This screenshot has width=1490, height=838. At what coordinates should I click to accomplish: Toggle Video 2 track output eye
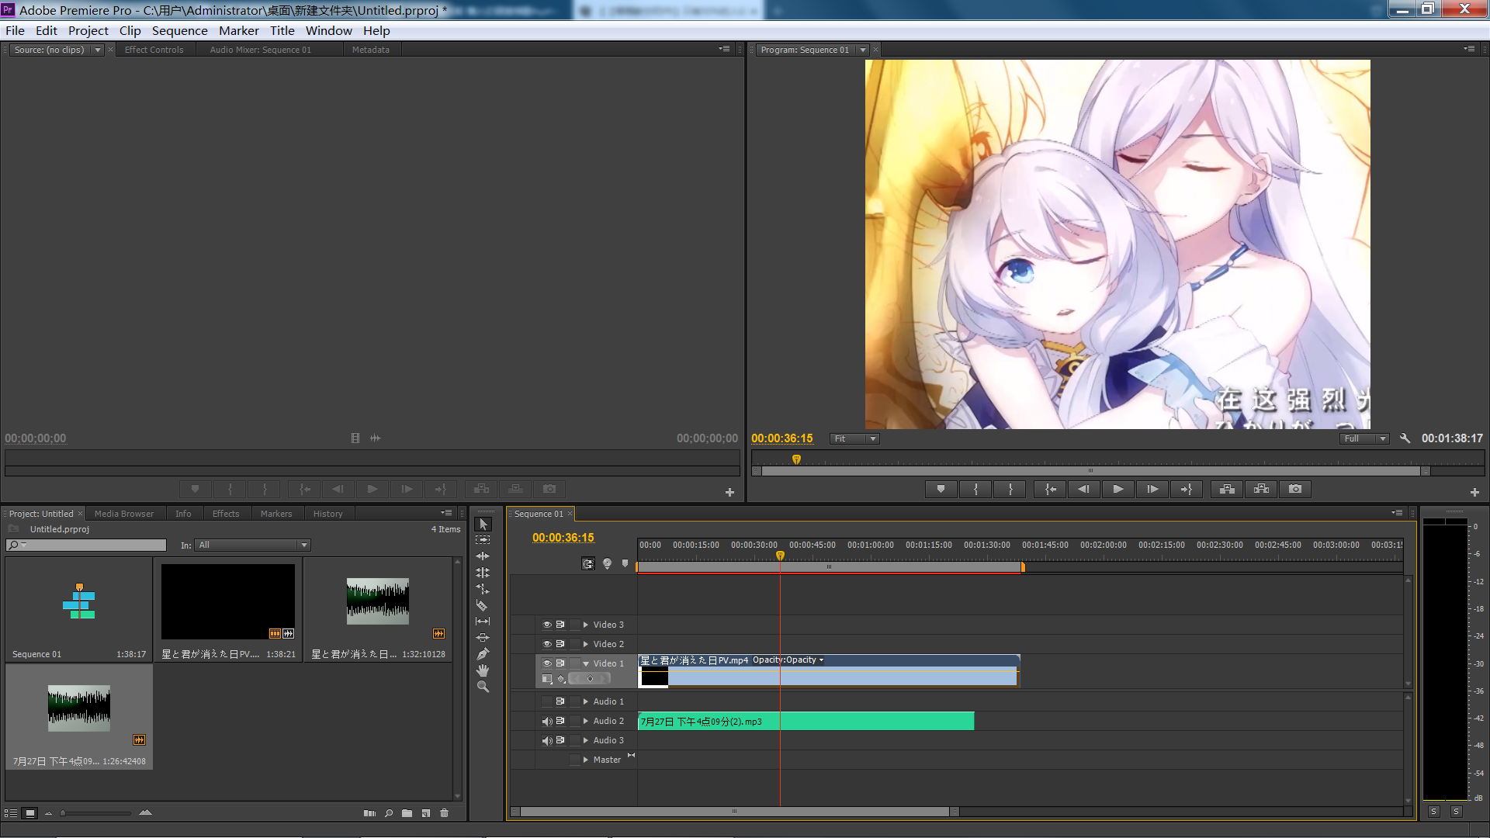click(x=546, y=644)
